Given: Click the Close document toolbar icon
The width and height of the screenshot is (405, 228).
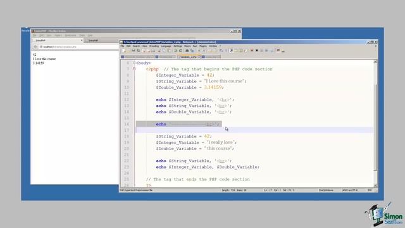Looking at the screenshot, I should click(144, 51).
